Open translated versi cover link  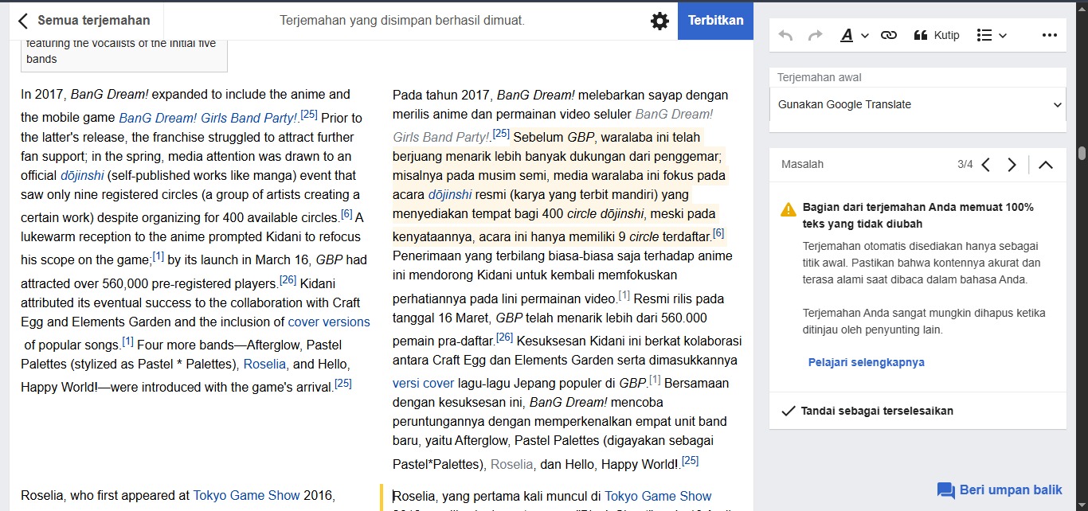pyautogui.click(x=423, y=383)
